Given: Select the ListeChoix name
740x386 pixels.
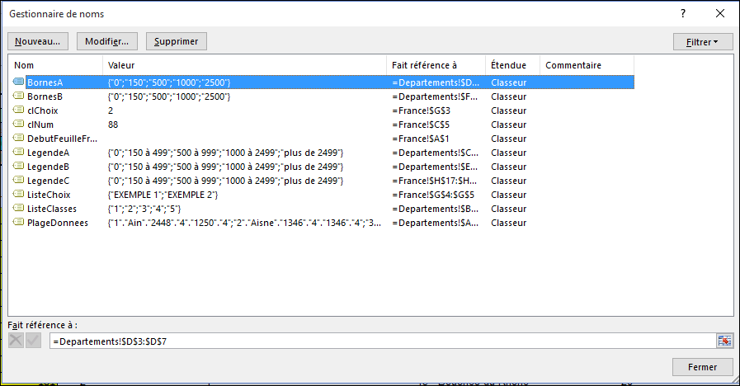Looking at the screenshot, I should click(x=49, y=195).
